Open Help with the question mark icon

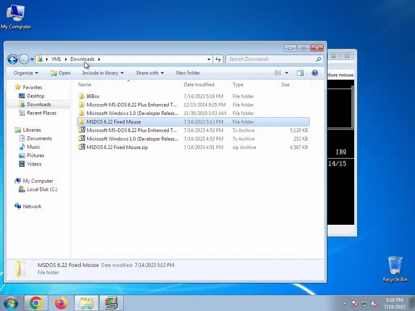(314, 73)
